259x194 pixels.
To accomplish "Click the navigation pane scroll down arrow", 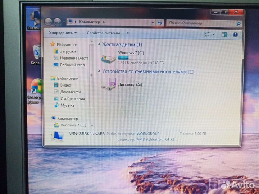I will click(x=92, y=126).
